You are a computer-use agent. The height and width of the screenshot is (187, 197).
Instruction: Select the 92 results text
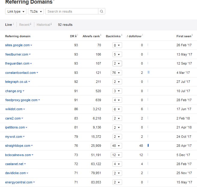[x=65, y=25]
